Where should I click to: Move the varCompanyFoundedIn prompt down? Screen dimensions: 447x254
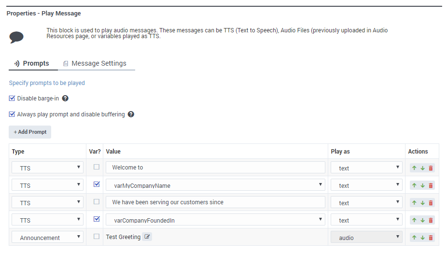click(422, 220)
